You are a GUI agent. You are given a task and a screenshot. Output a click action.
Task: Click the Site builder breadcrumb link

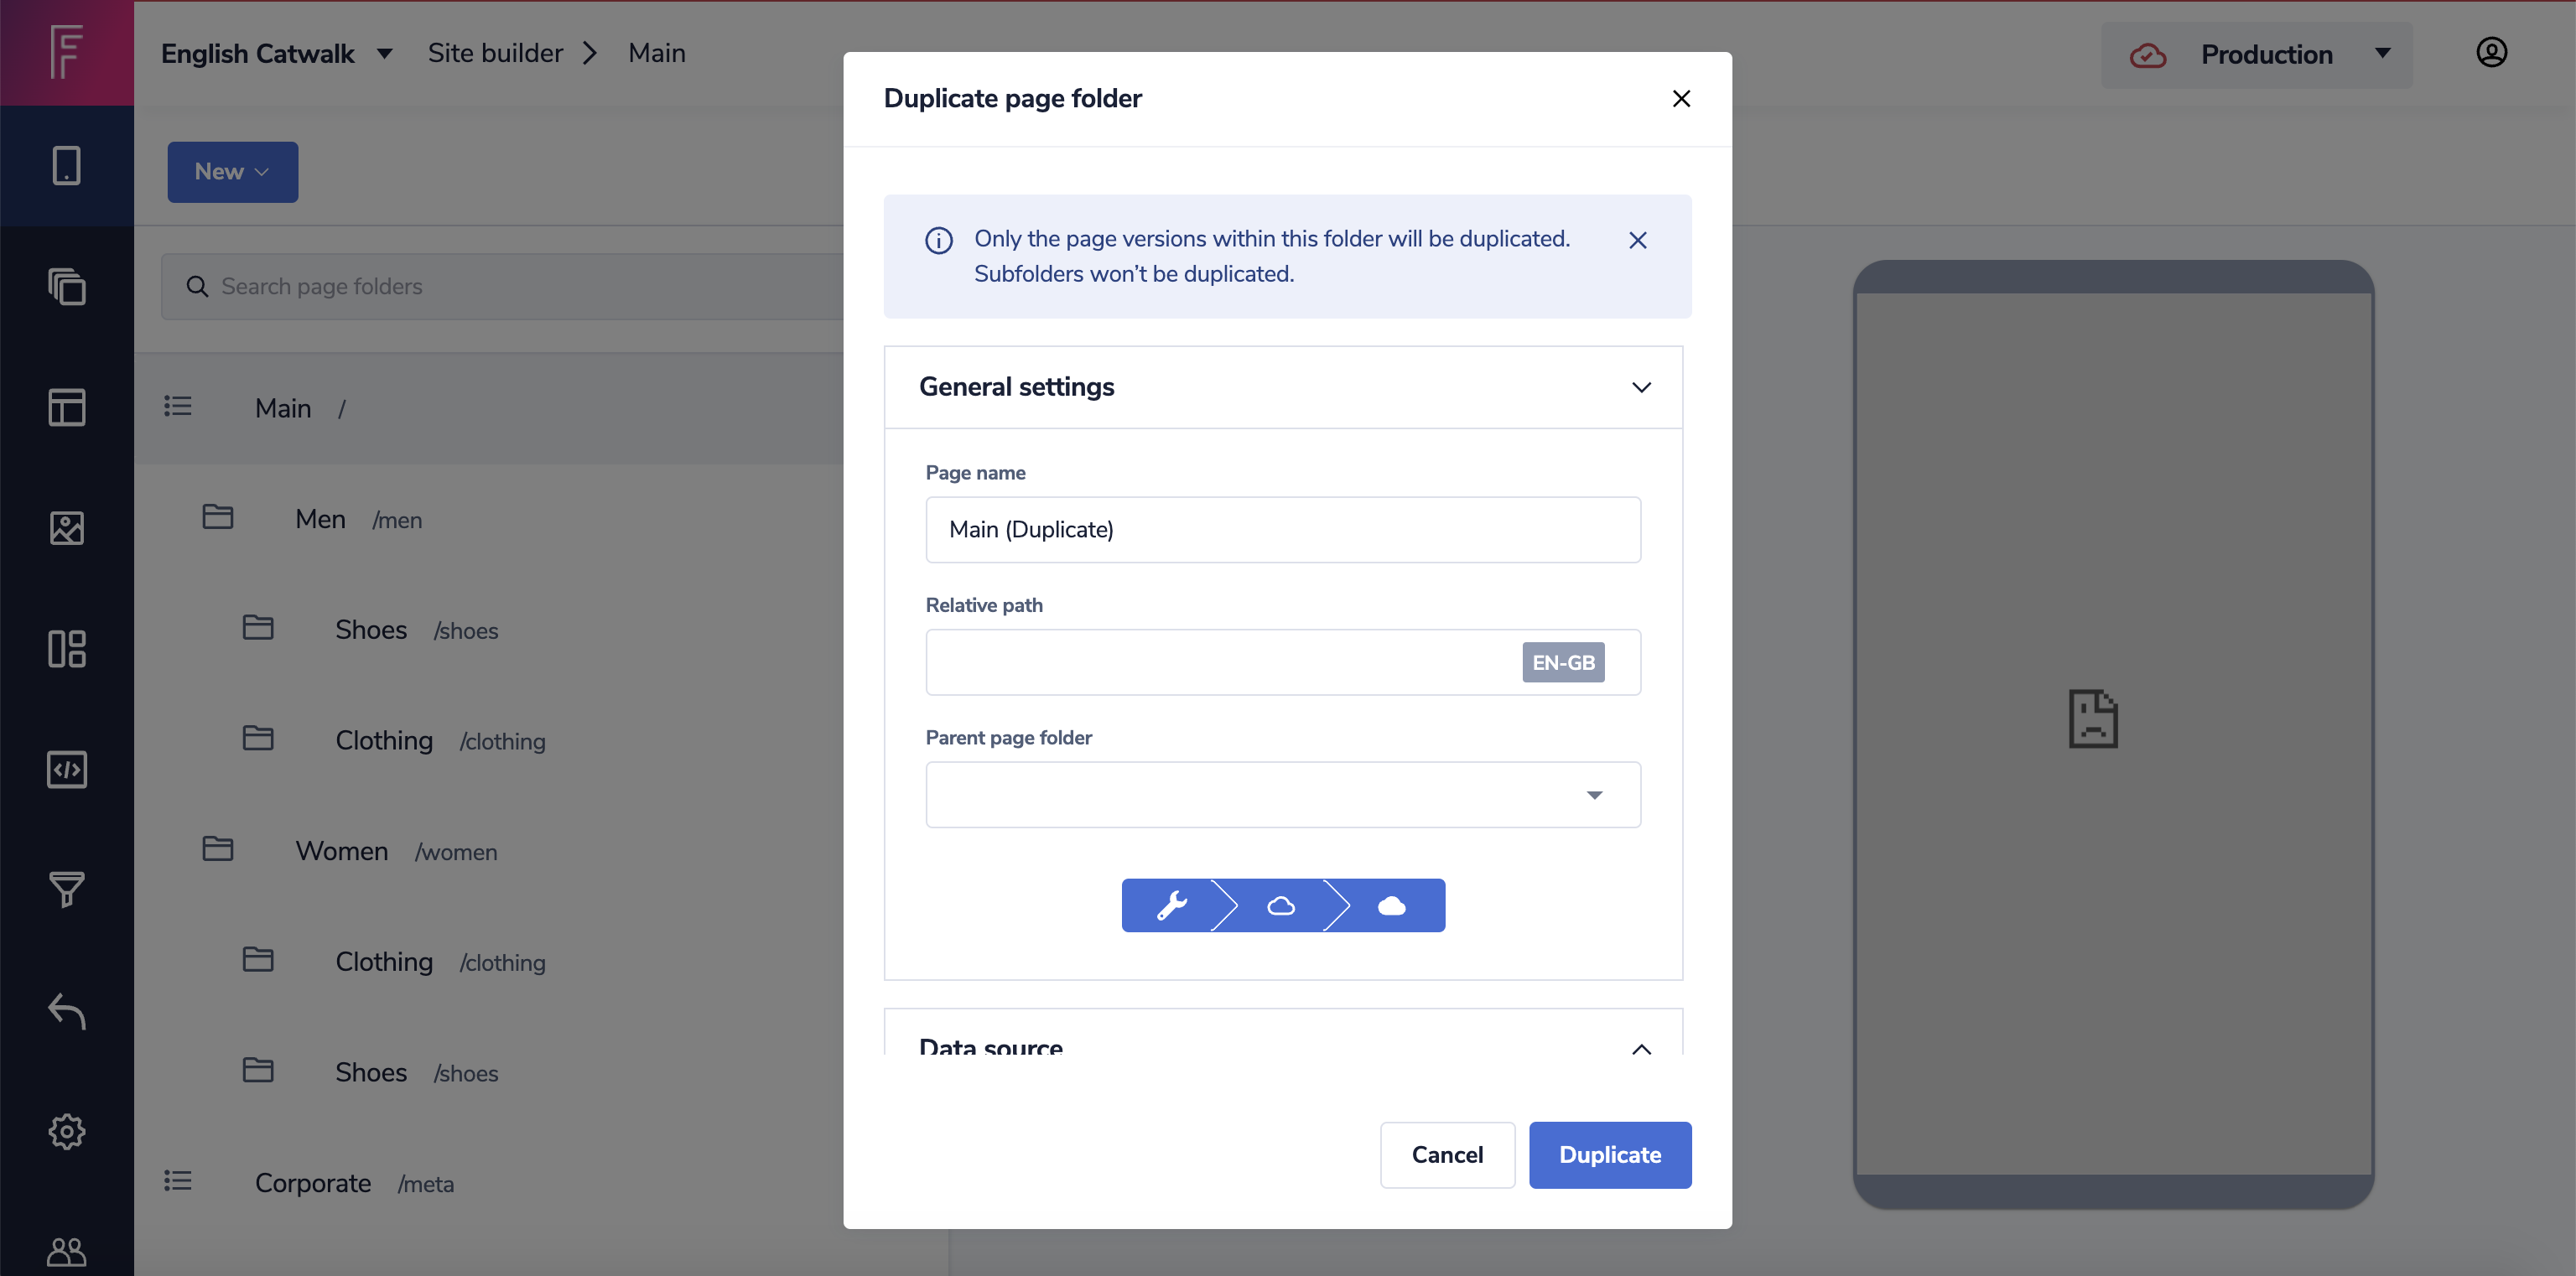click(495, 54)
